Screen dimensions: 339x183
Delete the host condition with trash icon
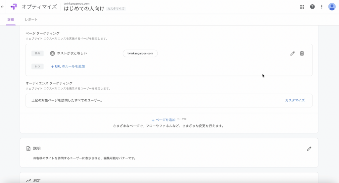[302, 53]
